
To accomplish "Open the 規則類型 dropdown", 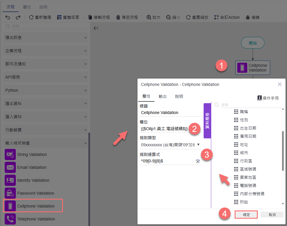I will [x=171, y=145].
